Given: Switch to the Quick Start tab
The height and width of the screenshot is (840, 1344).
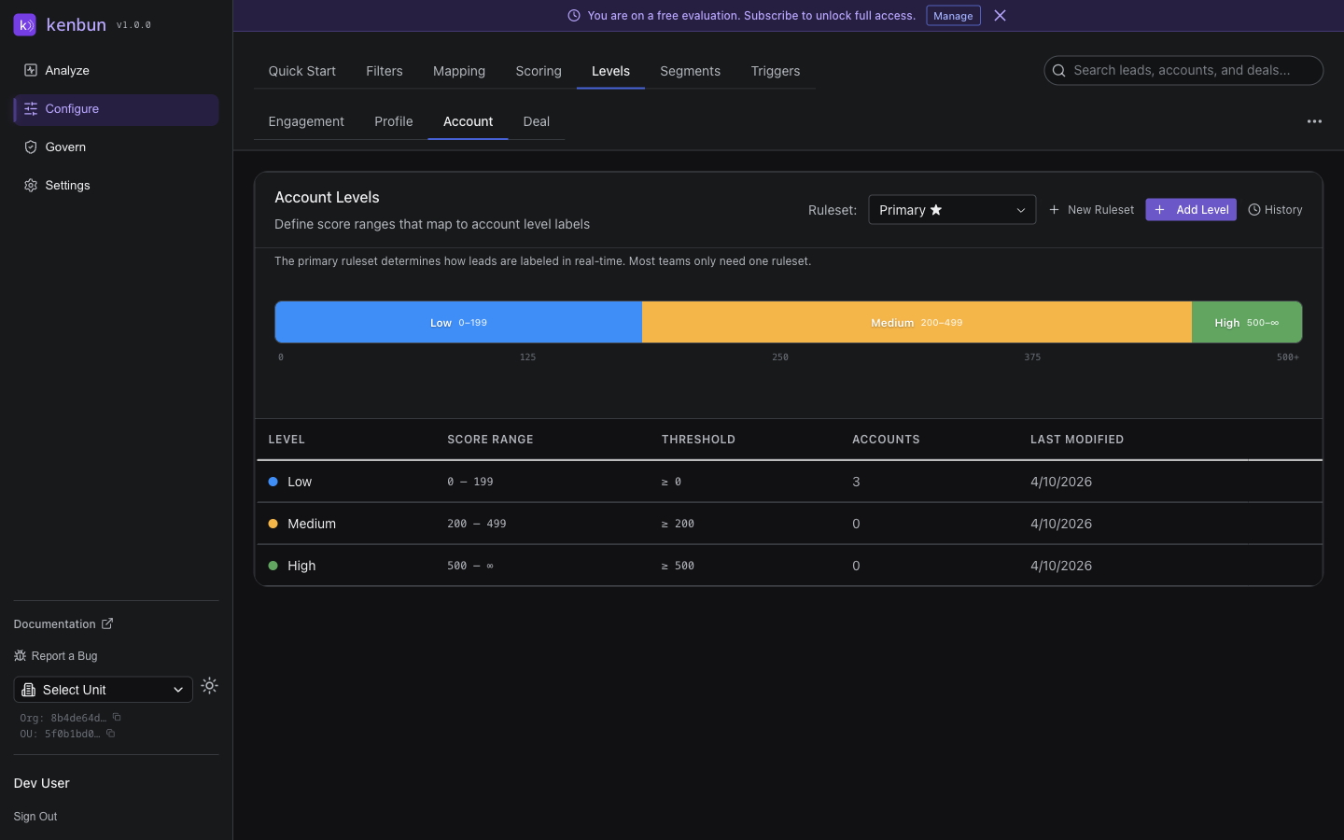Looking at the screenshot, I should pos(302,71).
